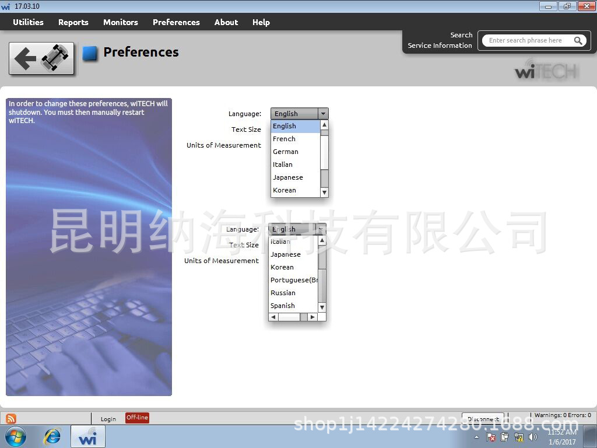Click Warnings and Errors status text
Screen dimensions: 597x448
[563, 415]
